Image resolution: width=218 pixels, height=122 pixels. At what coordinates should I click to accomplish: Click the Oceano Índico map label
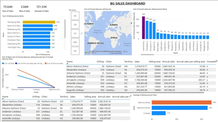(x=127, y=44)
